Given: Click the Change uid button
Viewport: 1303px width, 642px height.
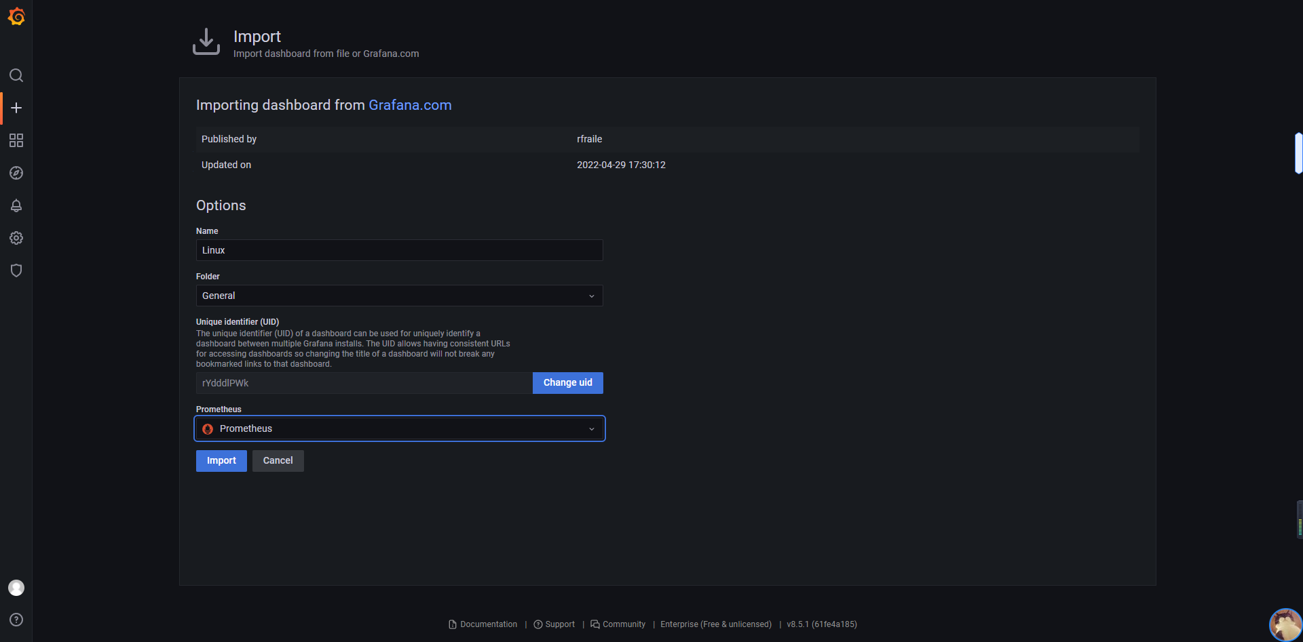Looking at the screenshot, I should 567,383.
